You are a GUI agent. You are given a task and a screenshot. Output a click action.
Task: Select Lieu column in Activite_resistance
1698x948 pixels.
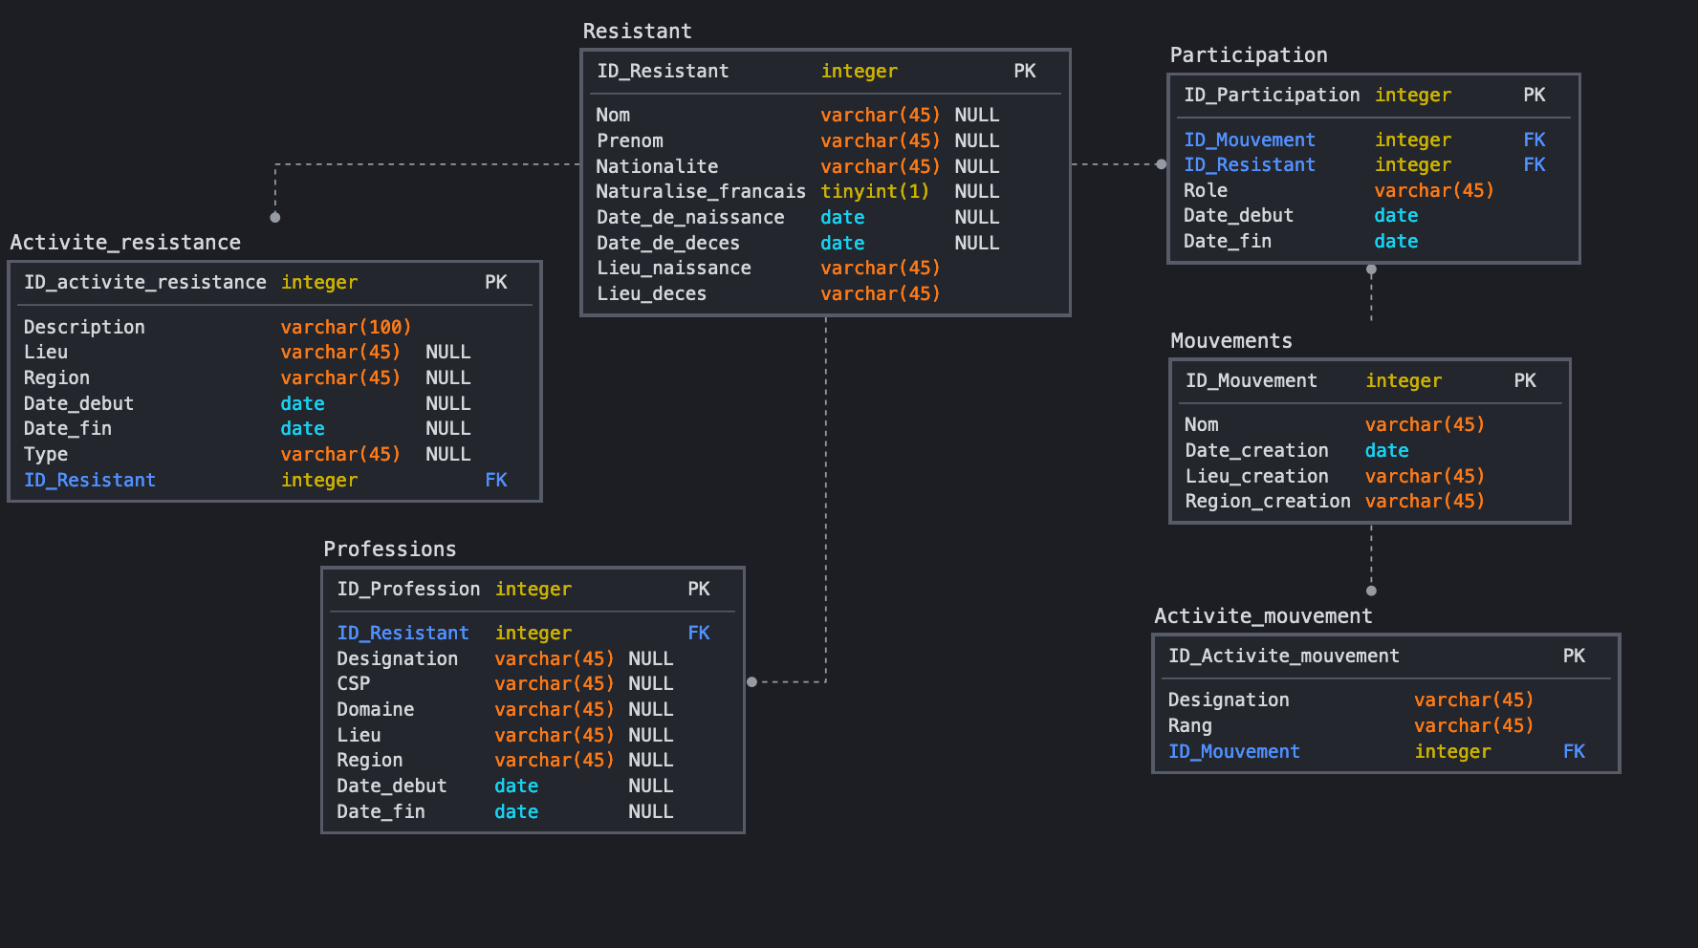(274, 352)
